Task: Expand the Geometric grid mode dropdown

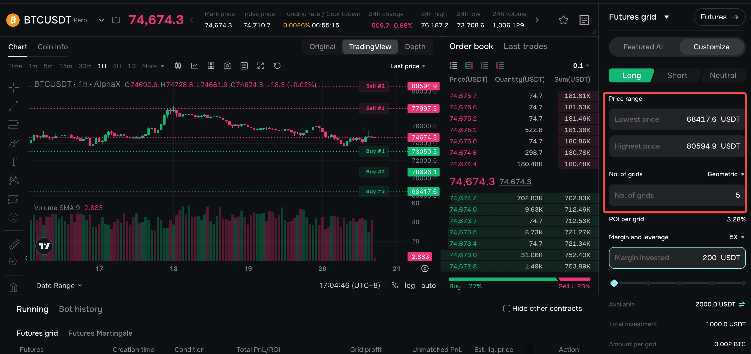Action: pos(726,174)
